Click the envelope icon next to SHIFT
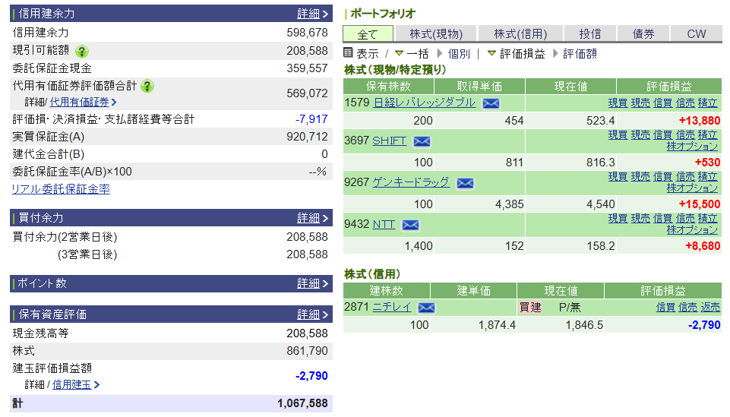 coord(422,141)
